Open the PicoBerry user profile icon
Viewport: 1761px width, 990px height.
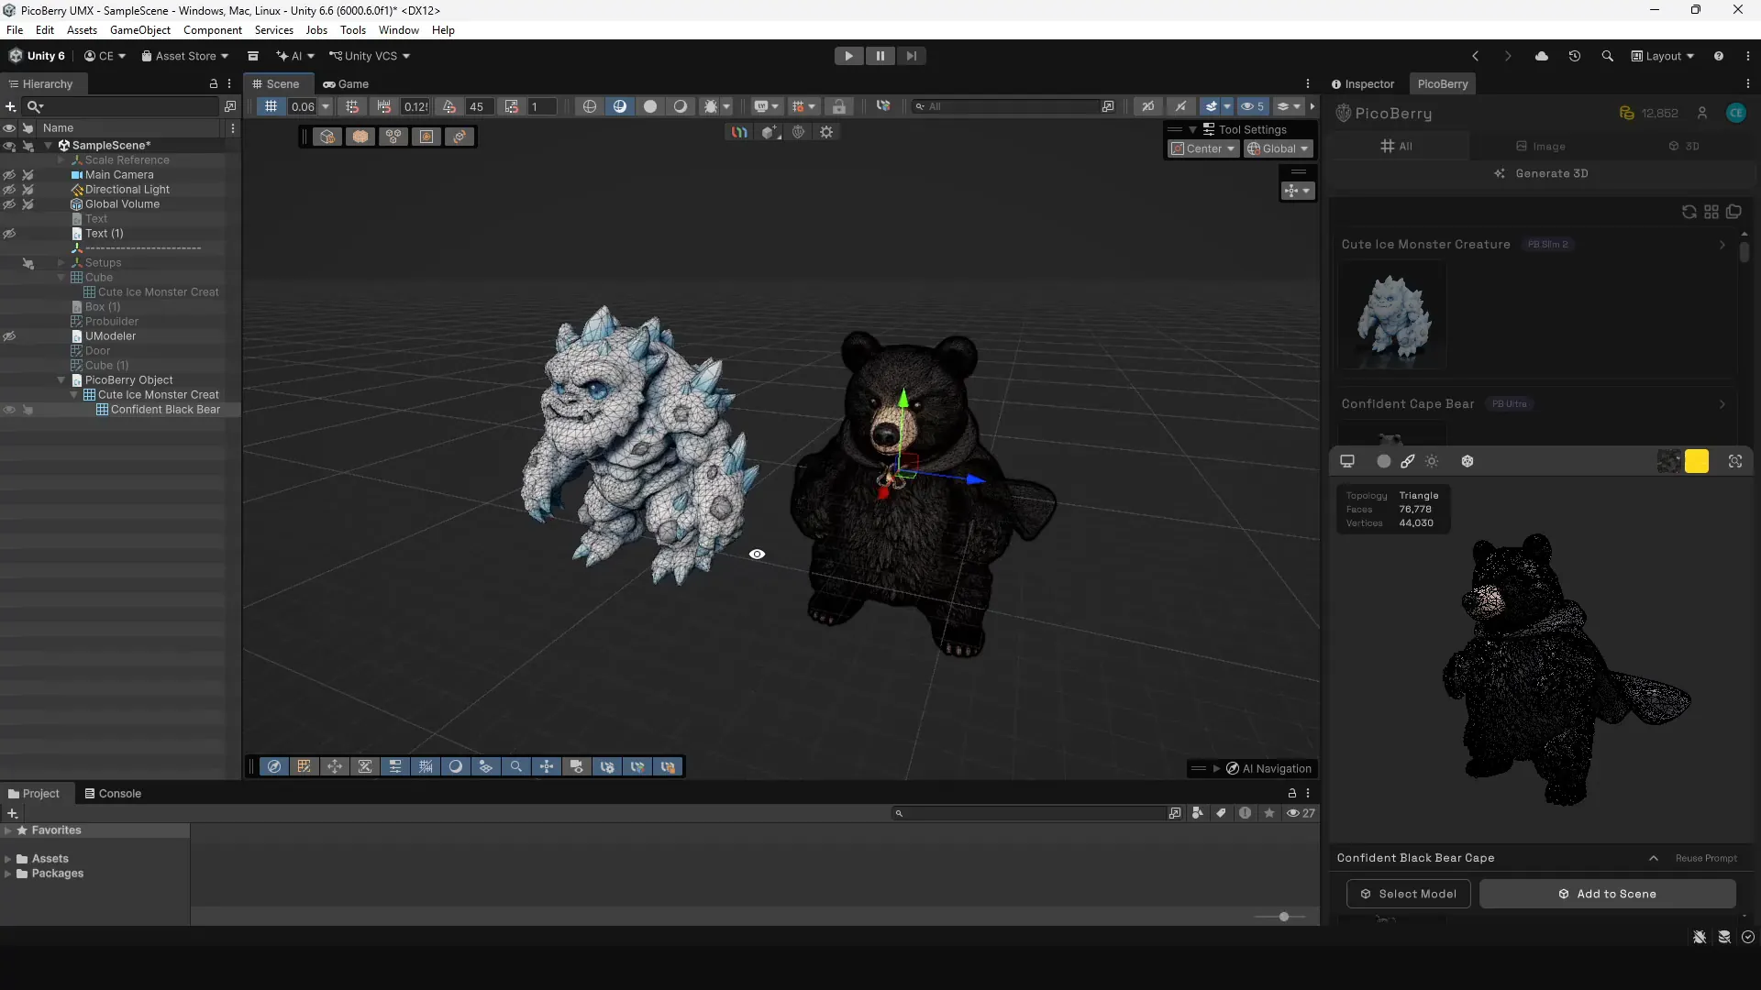pyautogui.click(x=1702, y=113)
